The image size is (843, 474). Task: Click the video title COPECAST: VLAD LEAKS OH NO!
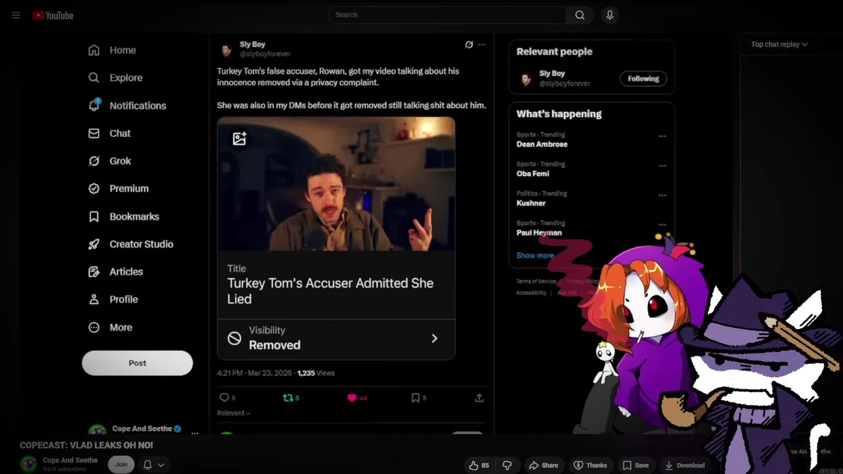pyautogui.click(x=86, y=446)
